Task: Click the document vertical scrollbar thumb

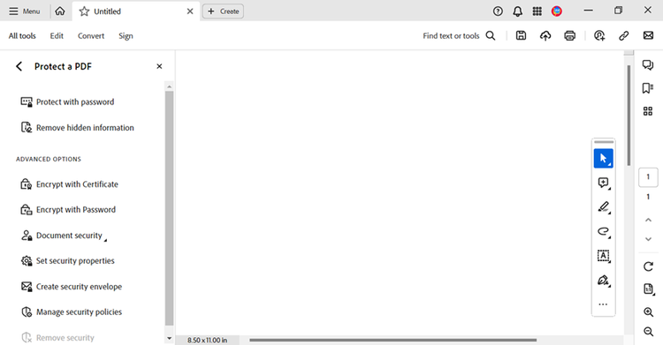Action: pos(629,116)
